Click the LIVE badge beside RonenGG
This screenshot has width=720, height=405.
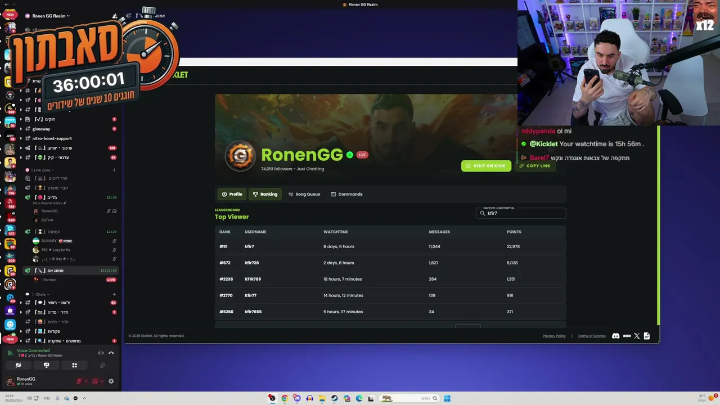tap(362, 155)
